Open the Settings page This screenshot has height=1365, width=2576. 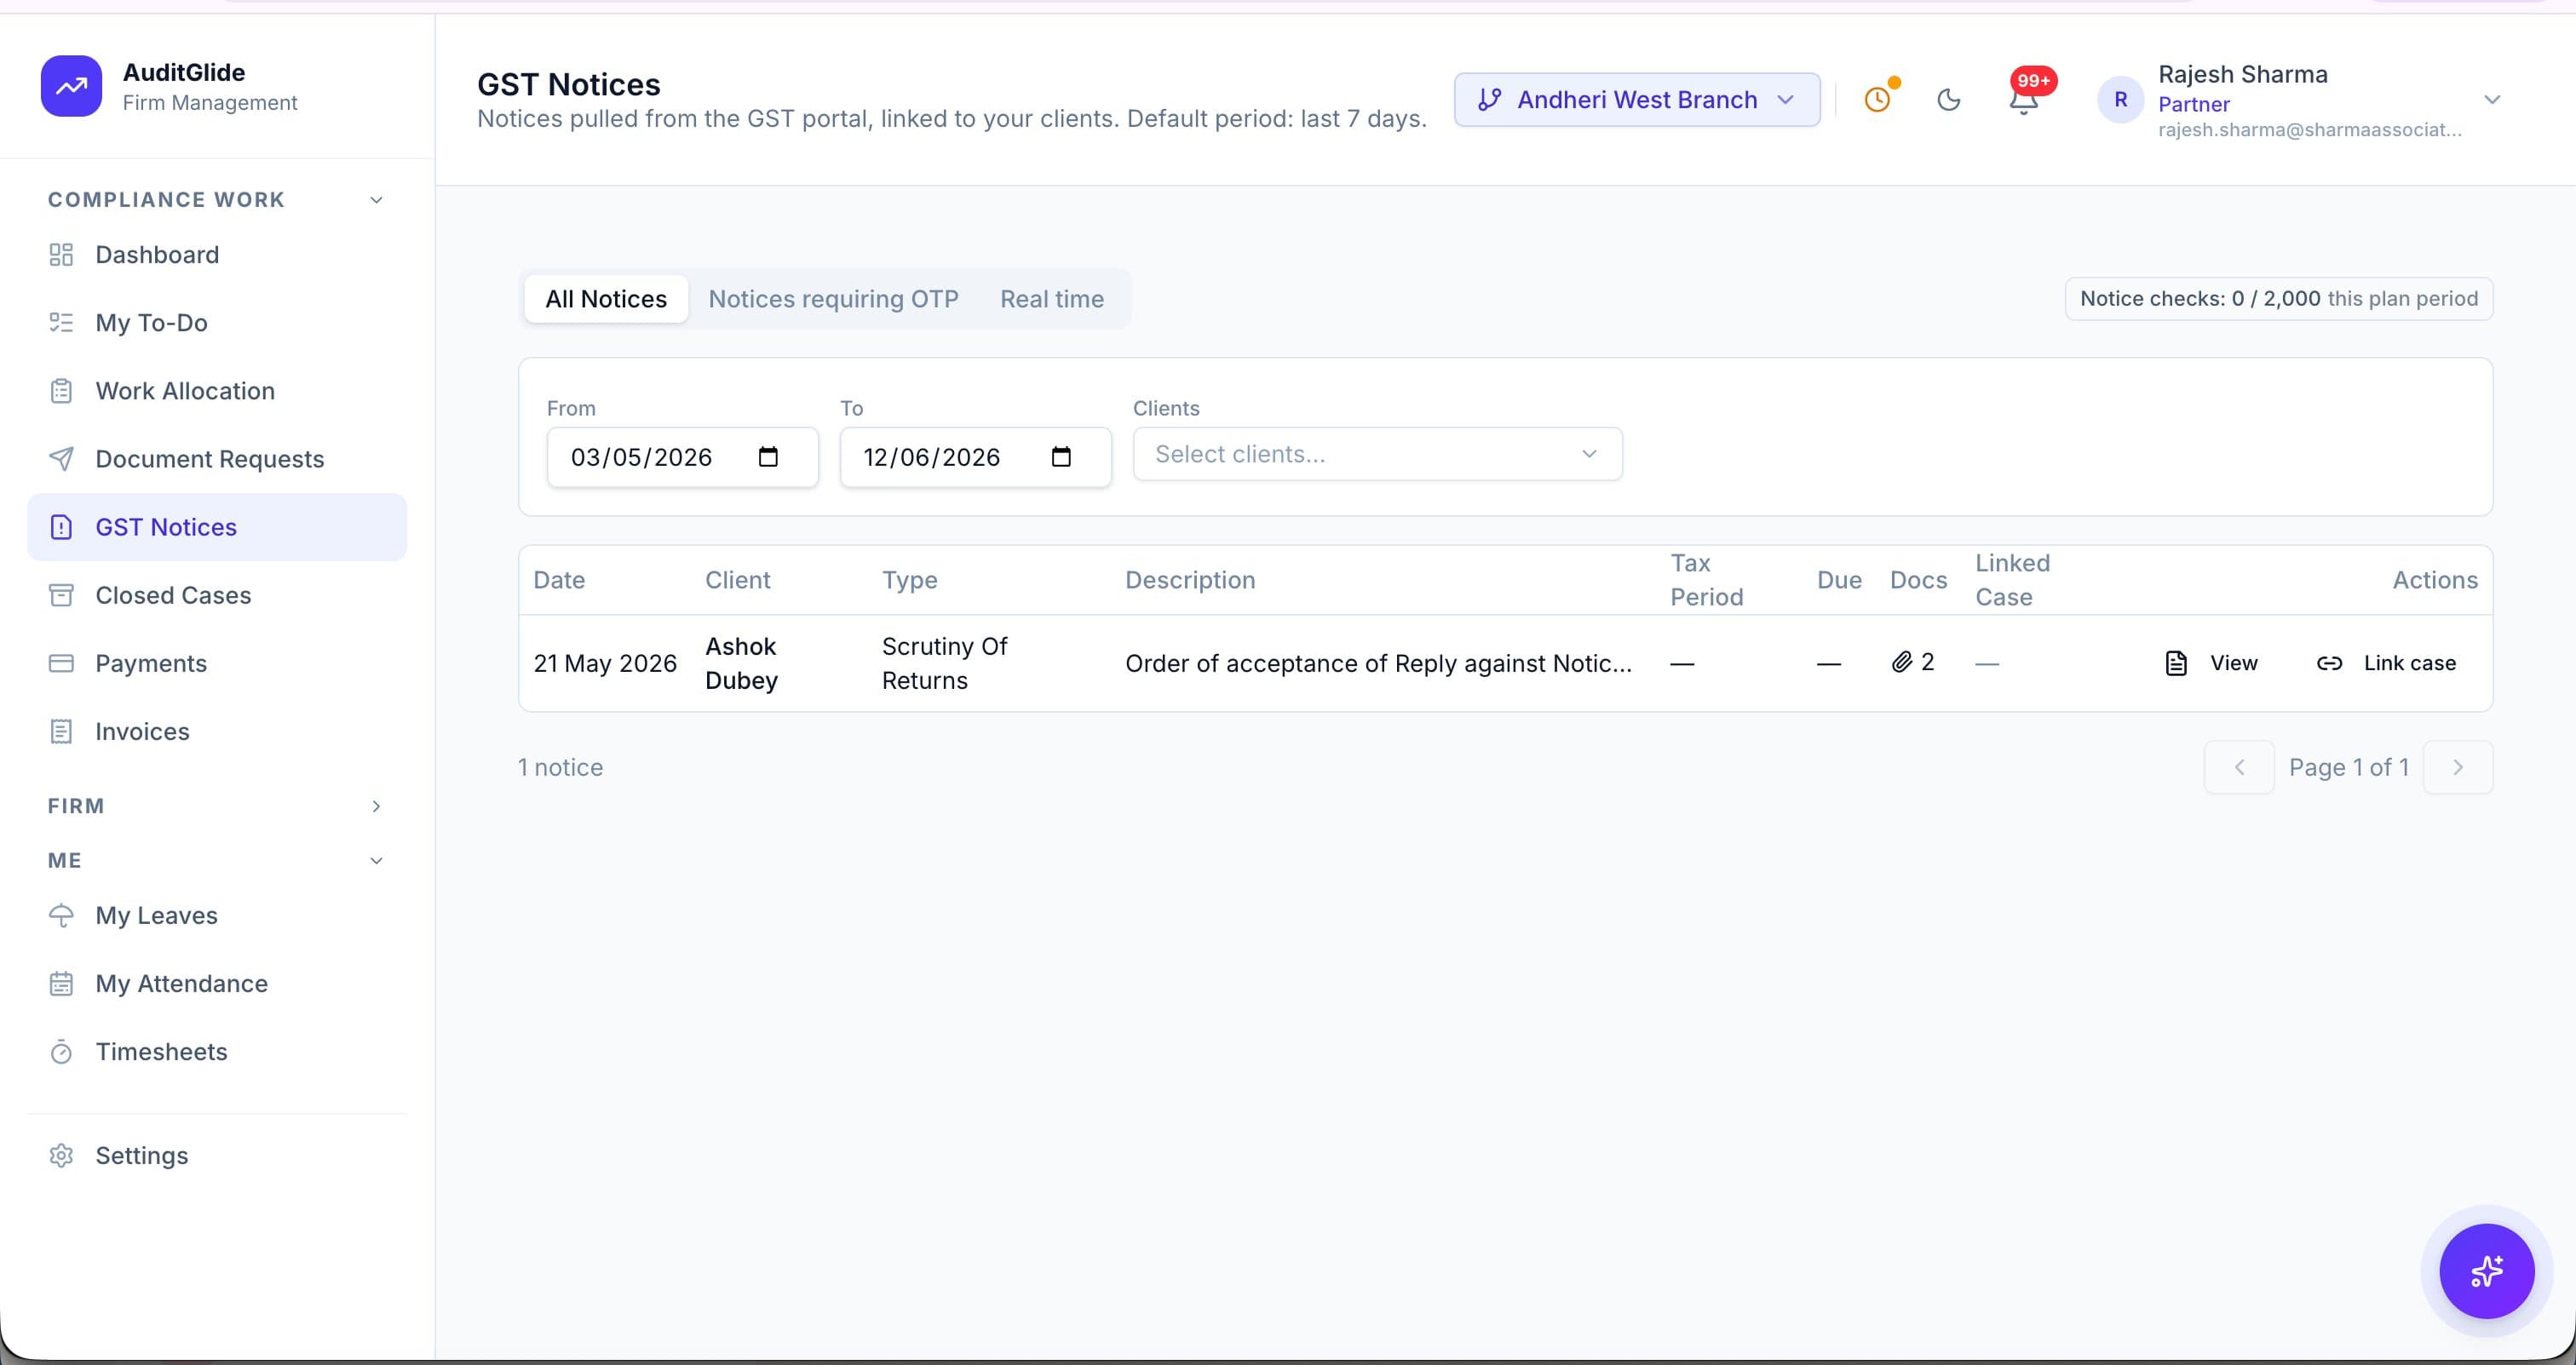217,1156
